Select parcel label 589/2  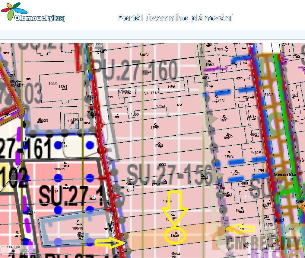click(279, 221)
